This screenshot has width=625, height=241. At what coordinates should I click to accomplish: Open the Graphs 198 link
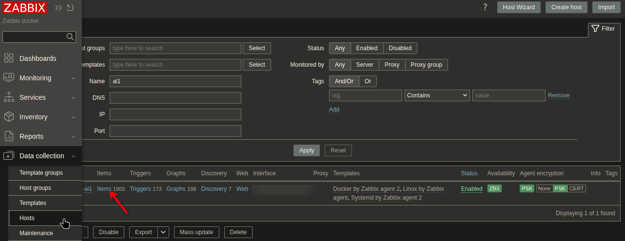(176, 189)
